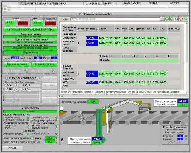Screen dimensions: 191x153
Task: Click the Верхняя paint gun activation time field
Action: 180,136
